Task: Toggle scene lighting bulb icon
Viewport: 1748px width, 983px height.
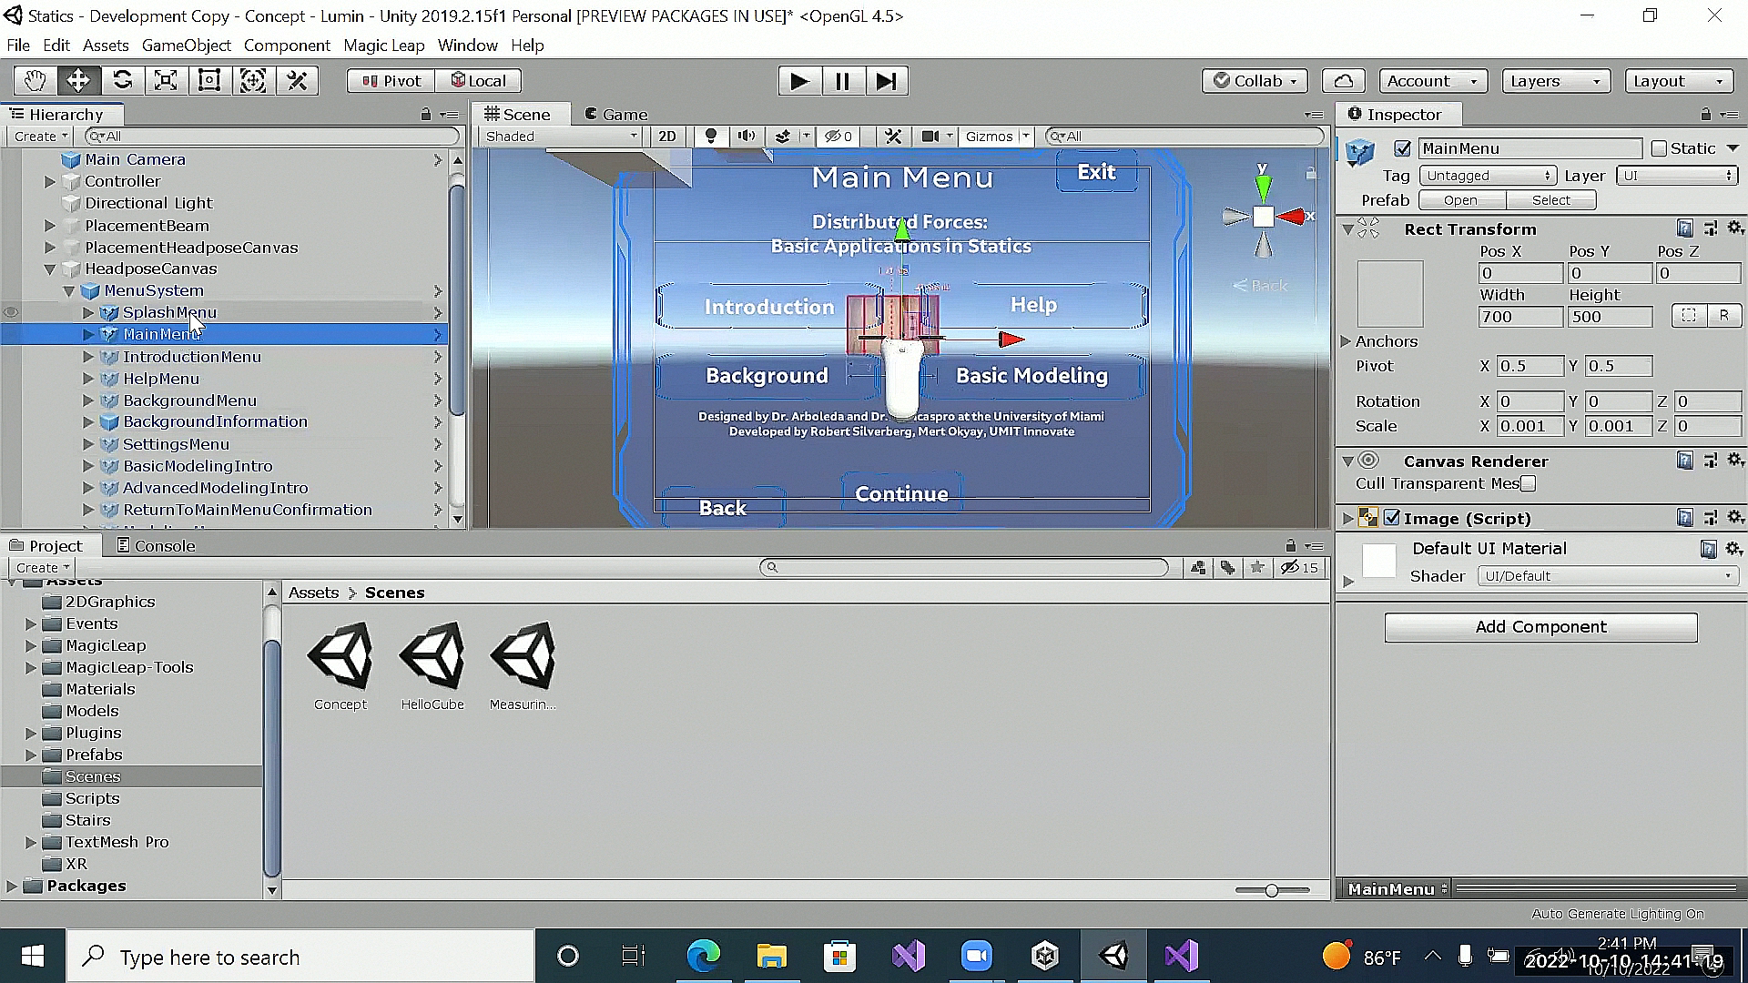Action: tap(711, 137)
